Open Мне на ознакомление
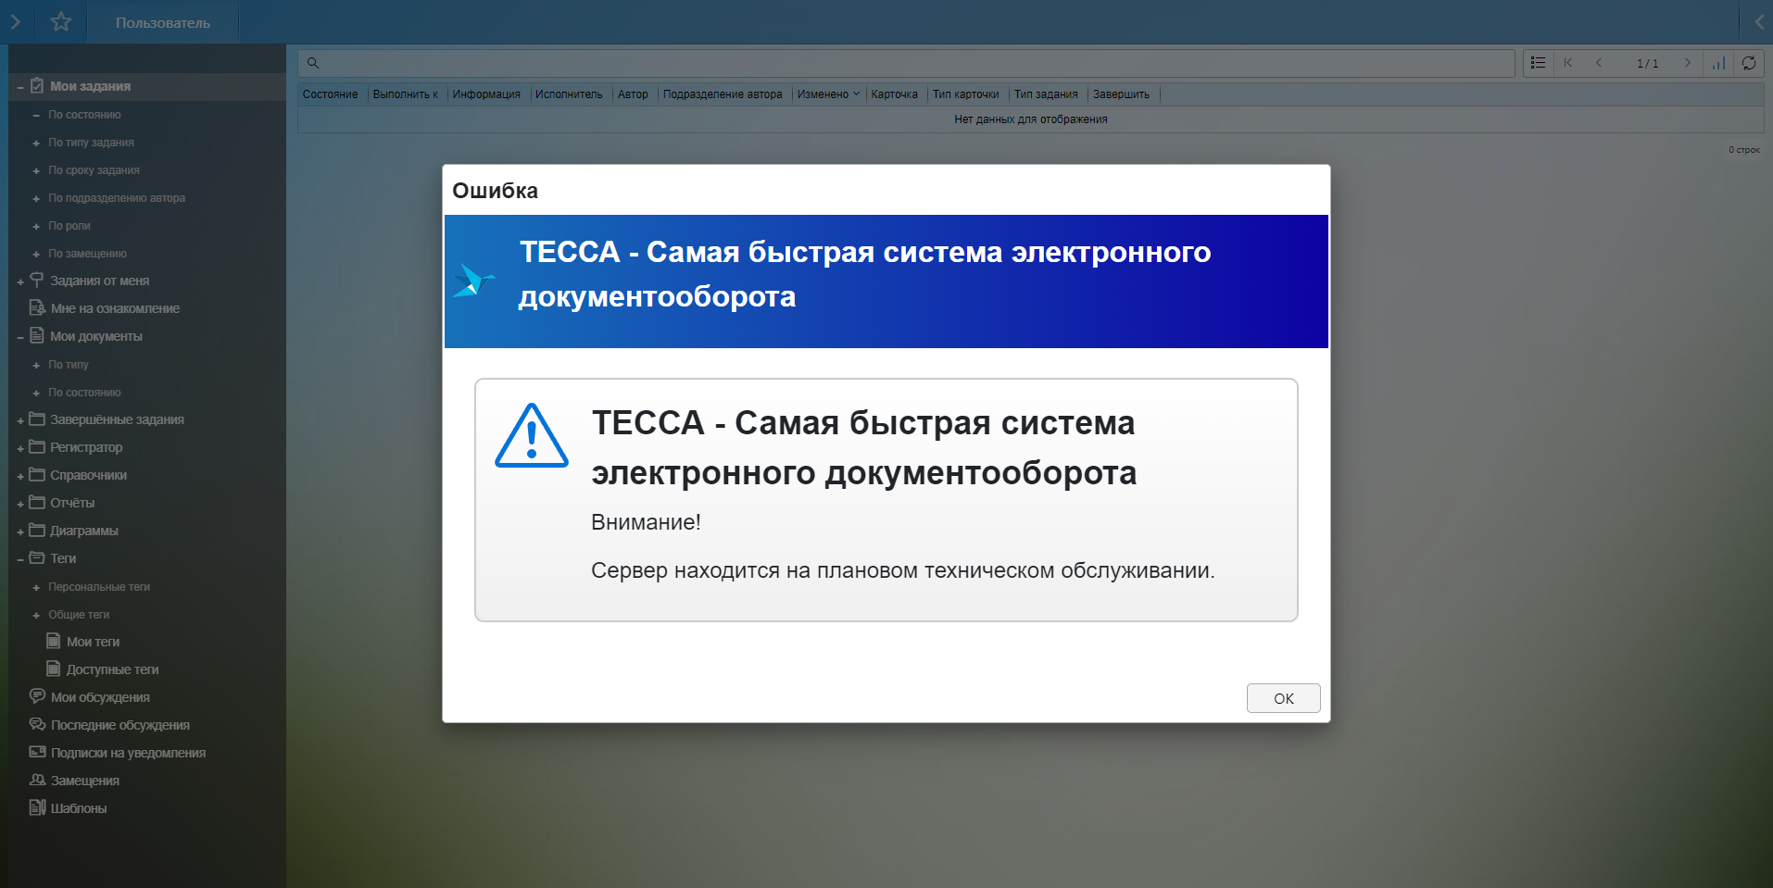1773x888 pixels. coord(115,308)
